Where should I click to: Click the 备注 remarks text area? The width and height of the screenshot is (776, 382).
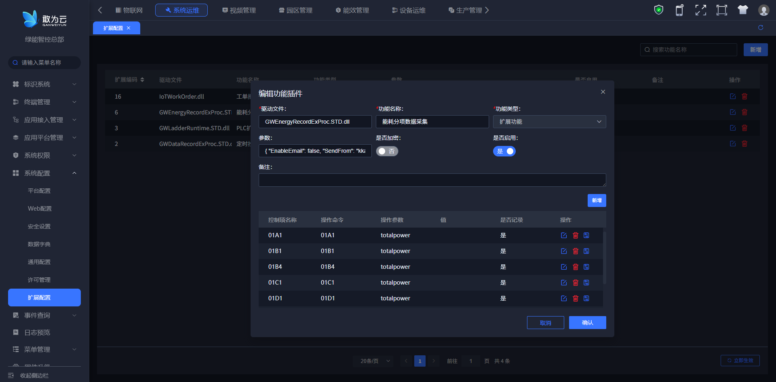point(432,180)
